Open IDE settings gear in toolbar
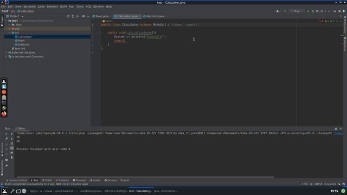Screen dimensions: 347x195 tap(339, 11)
